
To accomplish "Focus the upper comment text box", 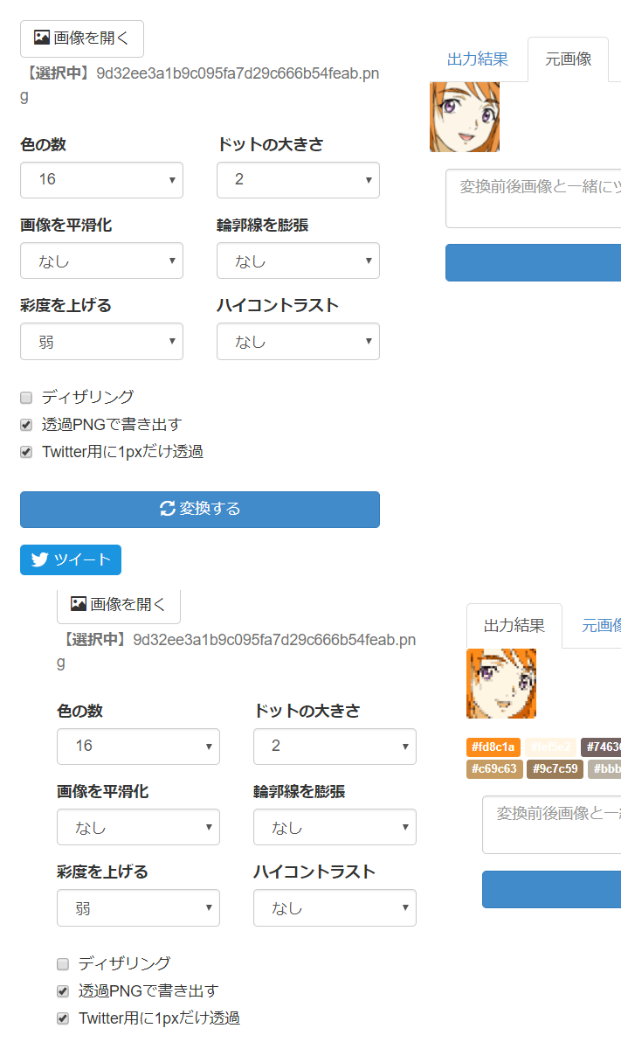I will pyautogui.click(x=534, y=198).
